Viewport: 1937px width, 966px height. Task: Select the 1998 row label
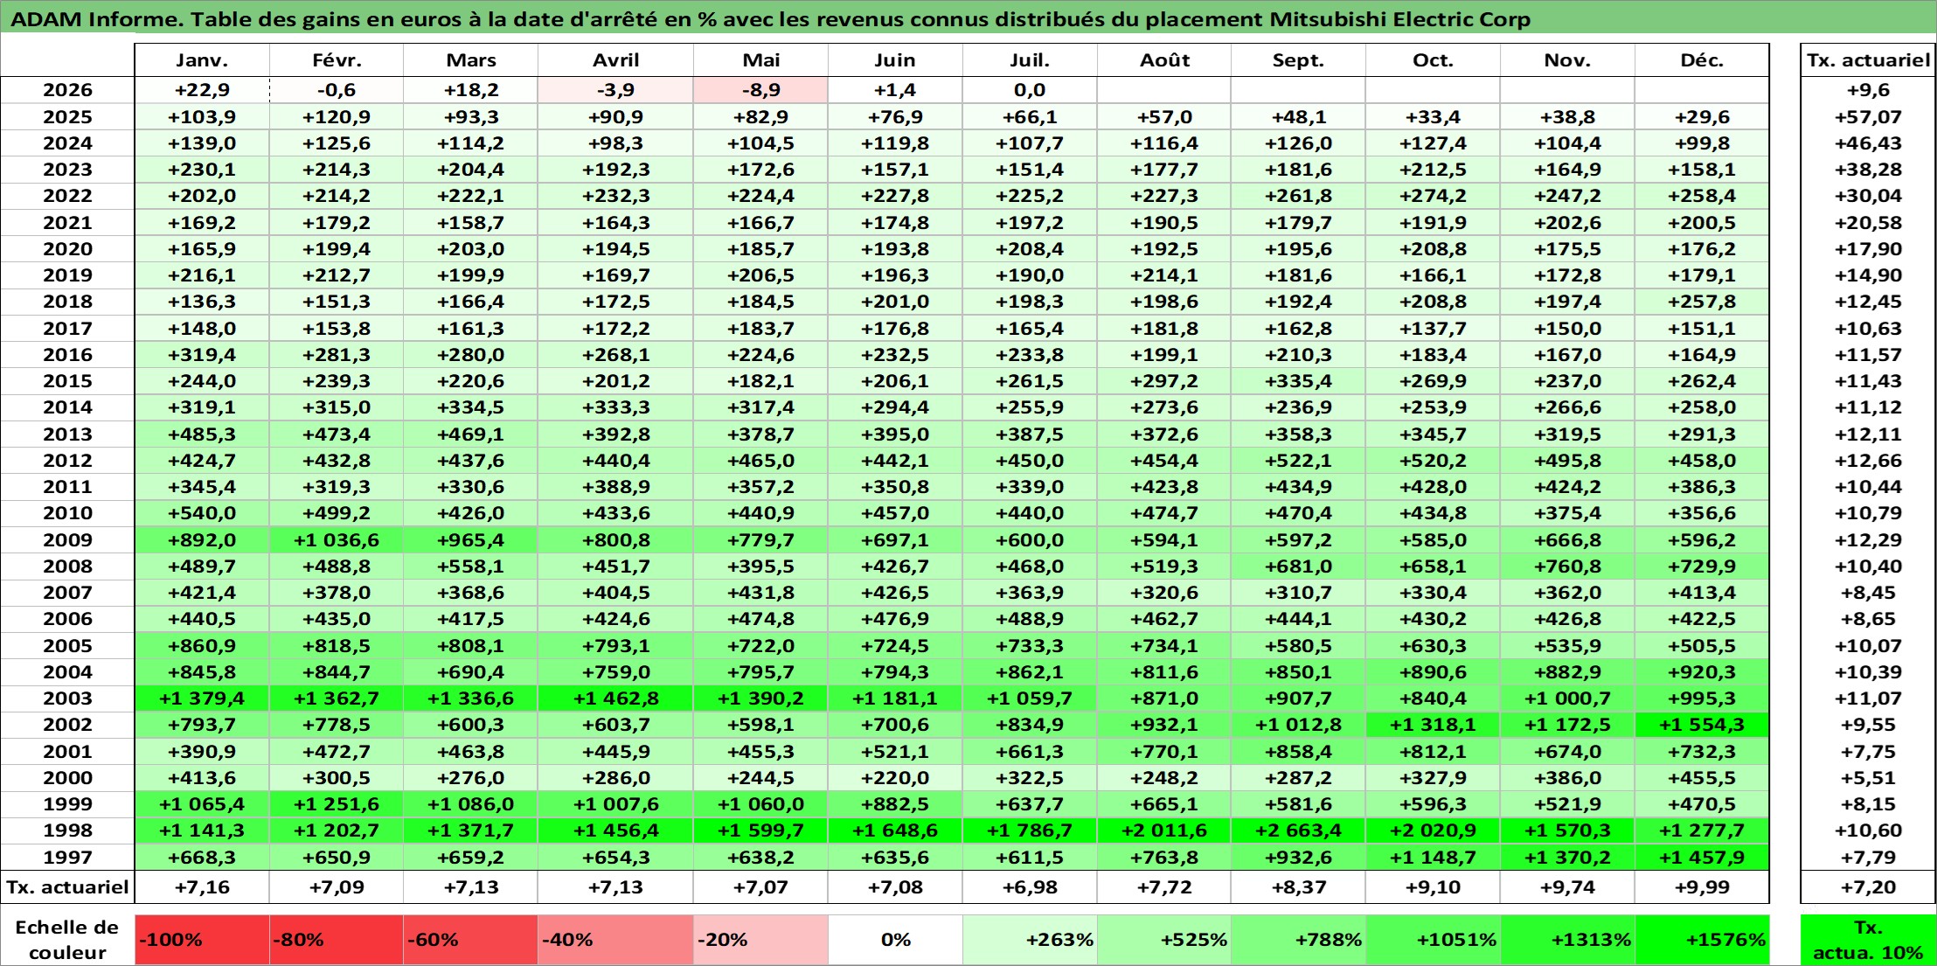click(x=67, y=830)
